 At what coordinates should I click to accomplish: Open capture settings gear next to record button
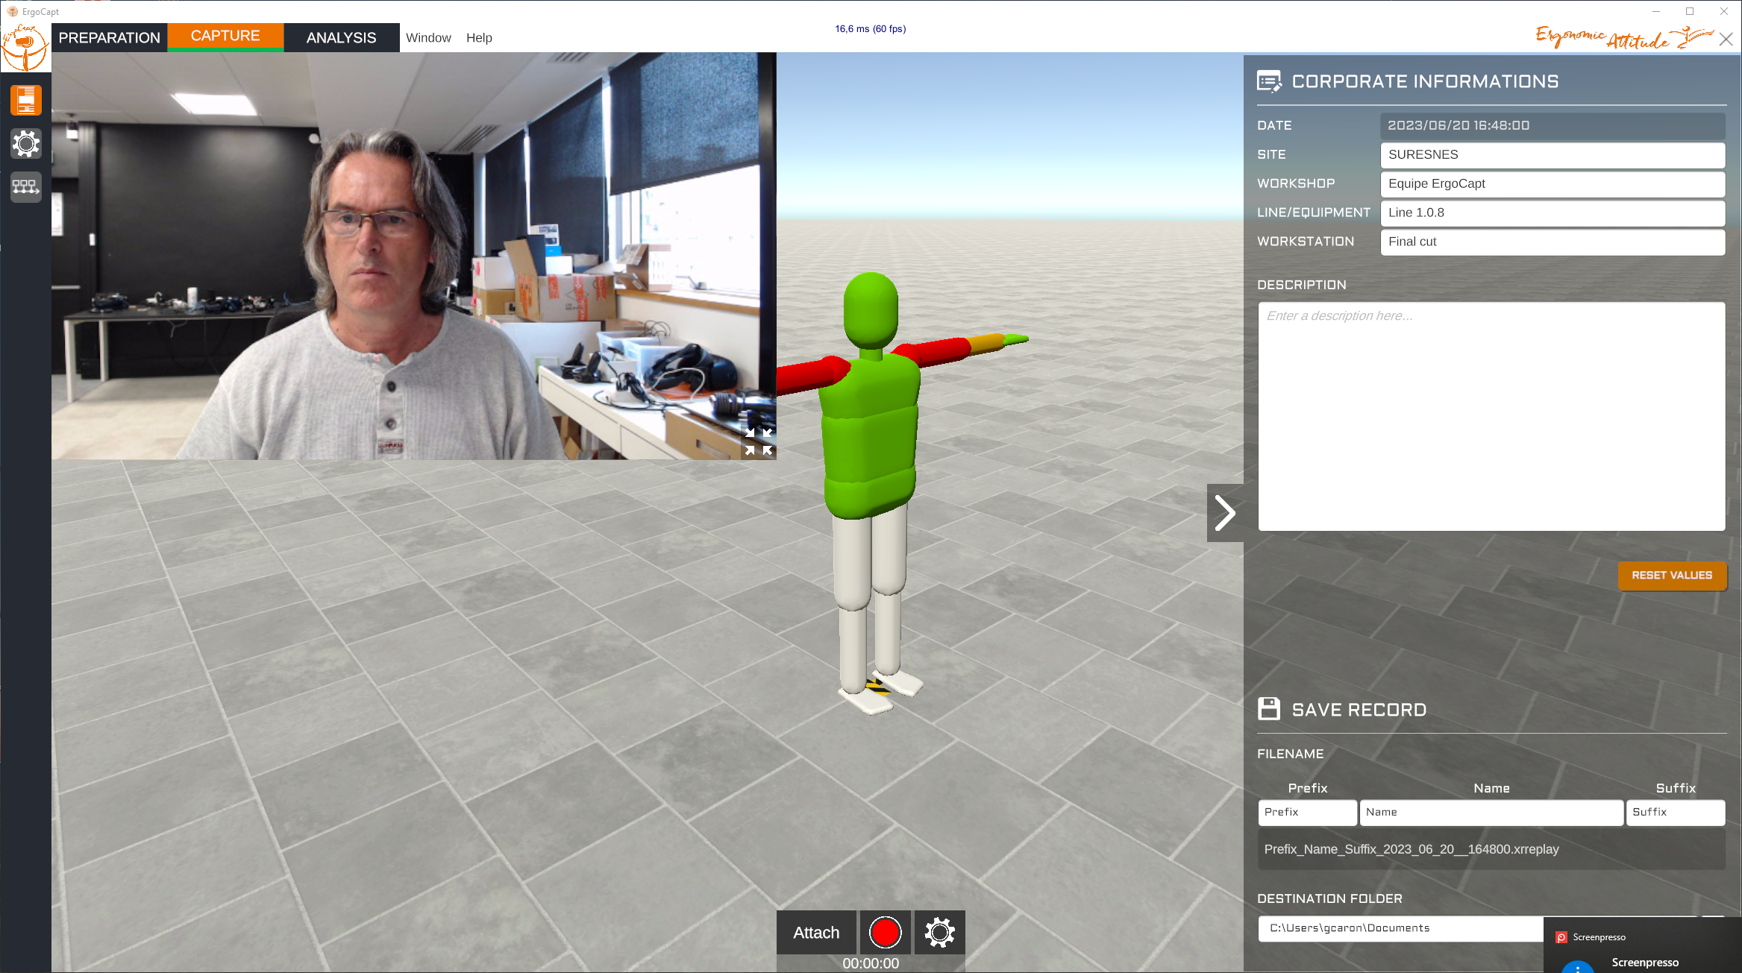(940, 932)
